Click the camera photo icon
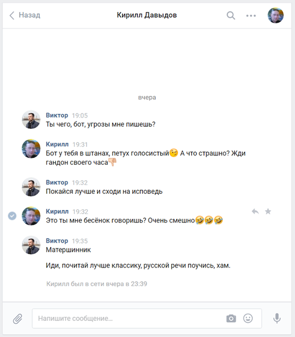The width and height of the screenshot is (295, 337). click(x=231, y=318)
